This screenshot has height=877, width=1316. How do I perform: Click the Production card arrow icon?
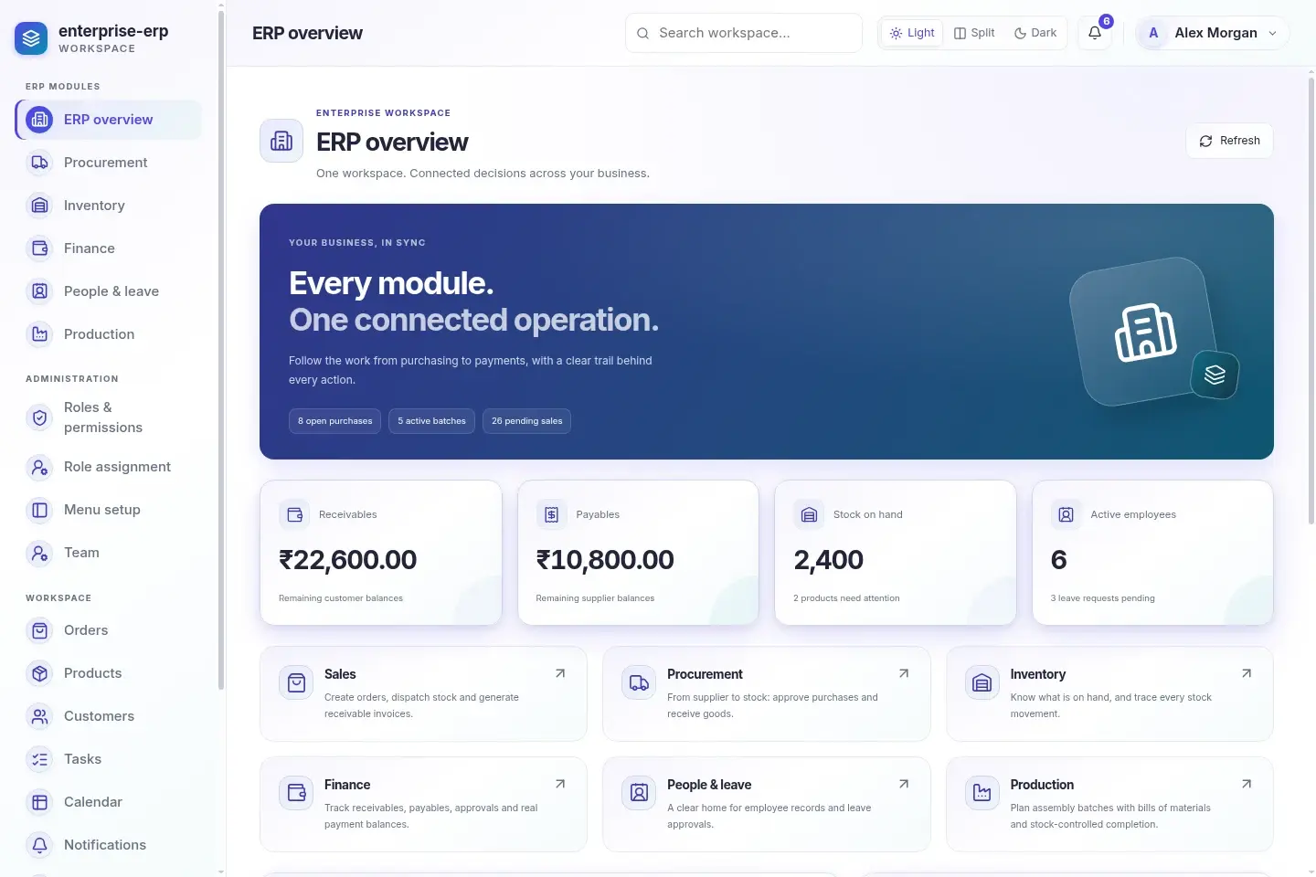coord(1247,784)
